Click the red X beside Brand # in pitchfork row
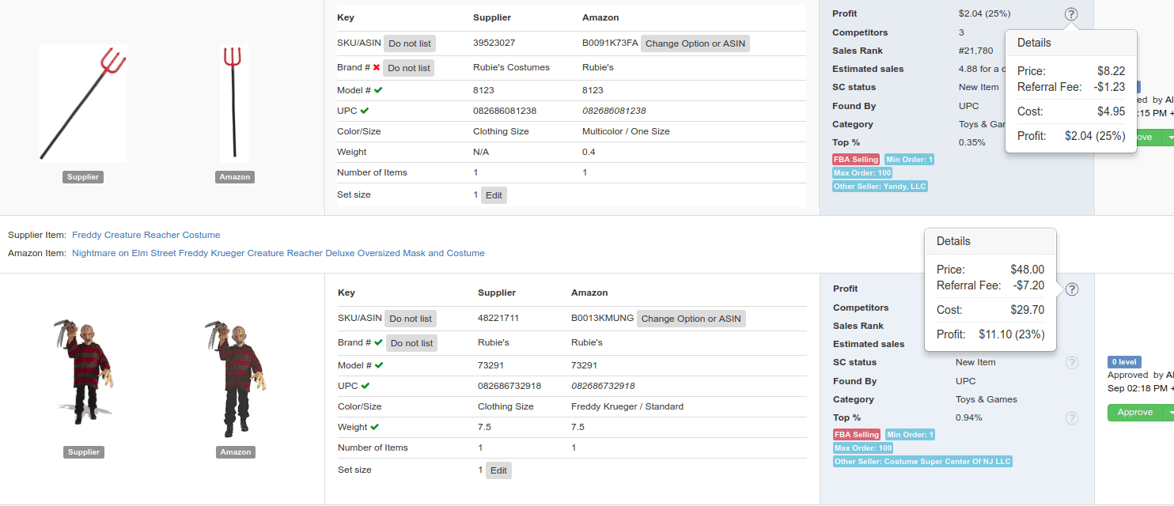This screenshot has width=1174, height=506. (x=377, y=68)
